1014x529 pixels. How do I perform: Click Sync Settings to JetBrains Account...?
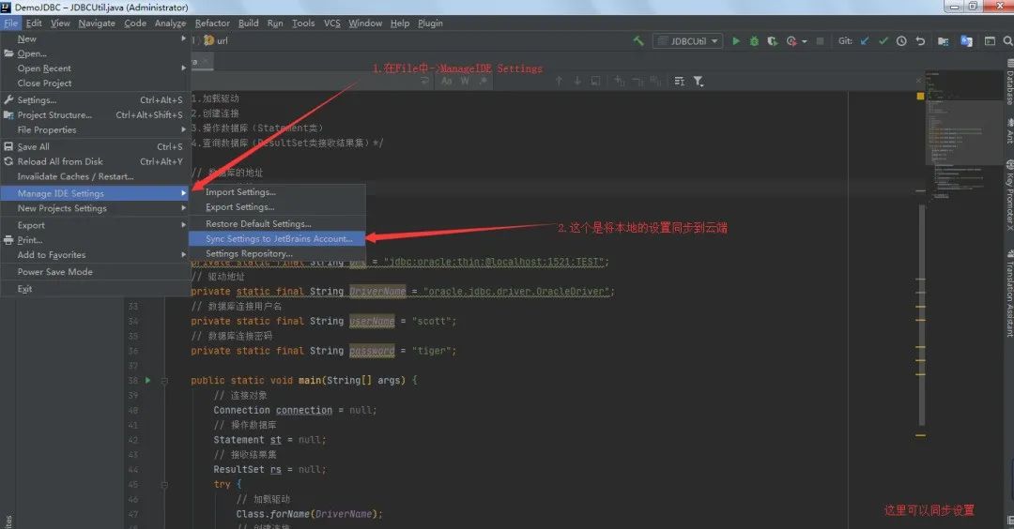[277, 238]
